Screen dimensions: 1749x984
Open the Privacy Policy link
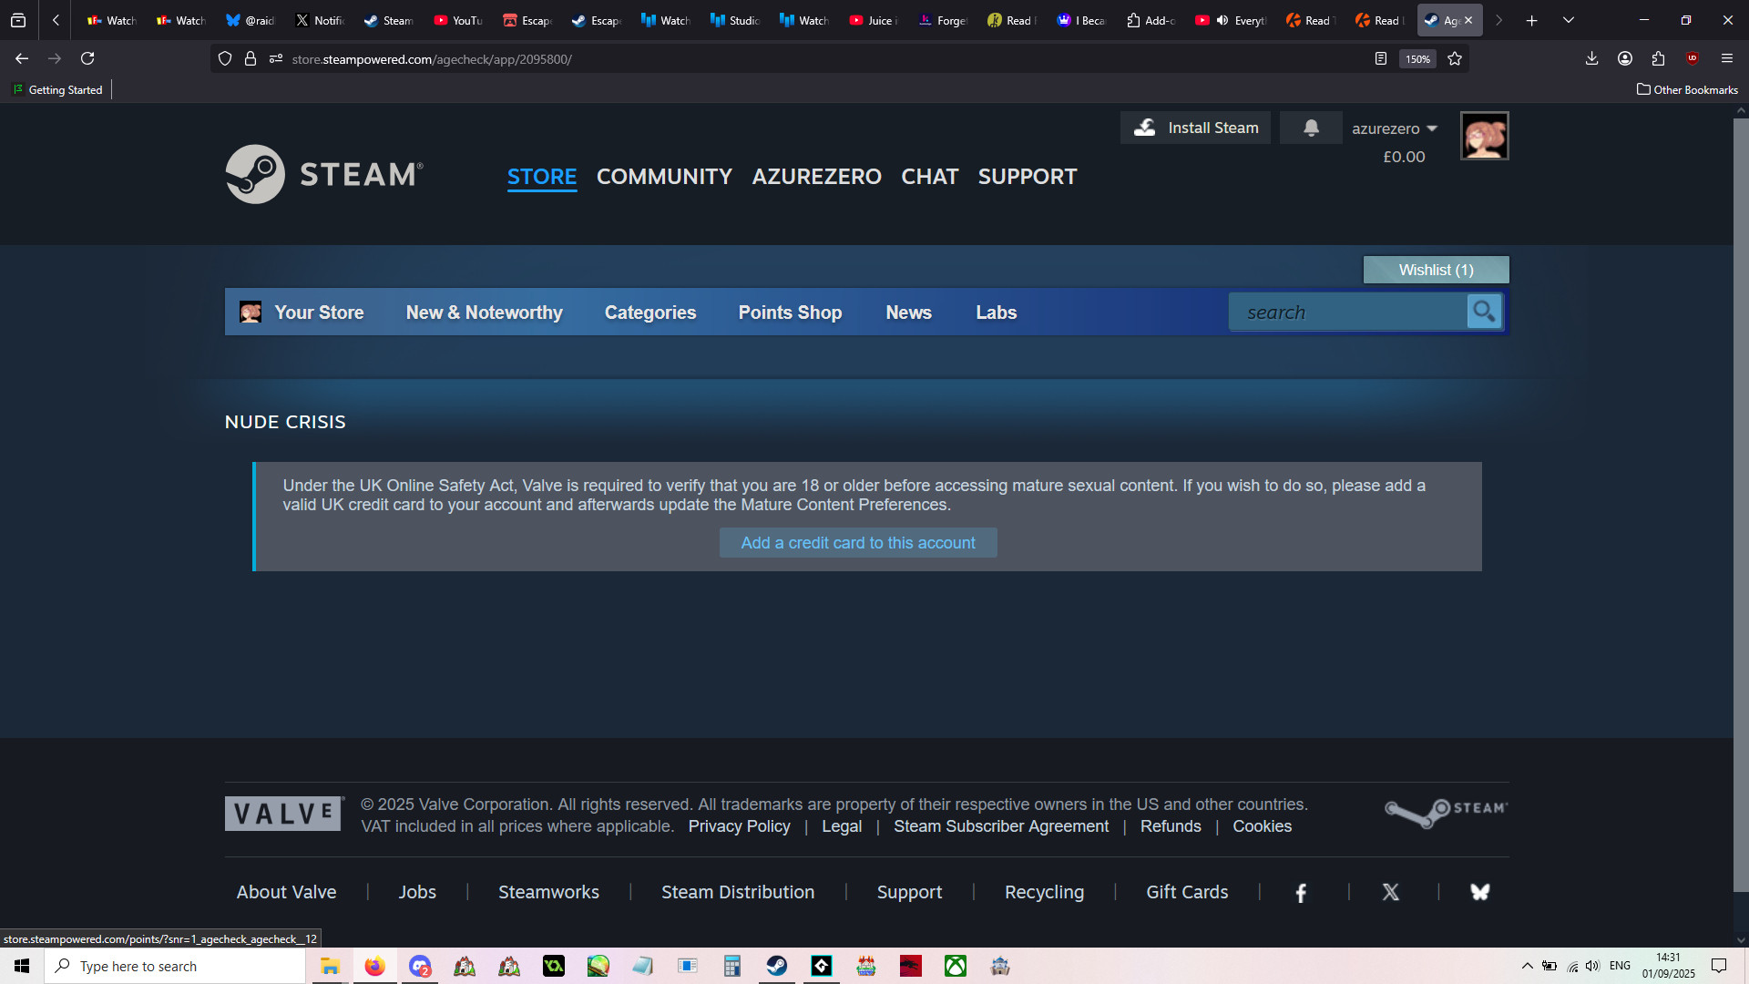point(739,826)
